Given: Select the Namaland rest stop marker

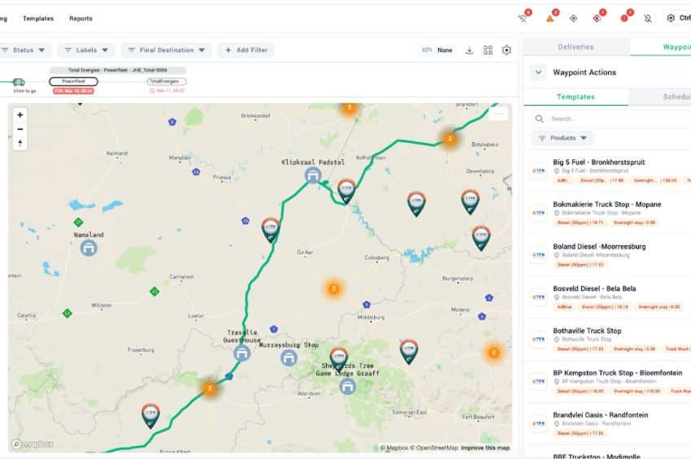Looking at the screenshot, I should click(x=89, y=248).
